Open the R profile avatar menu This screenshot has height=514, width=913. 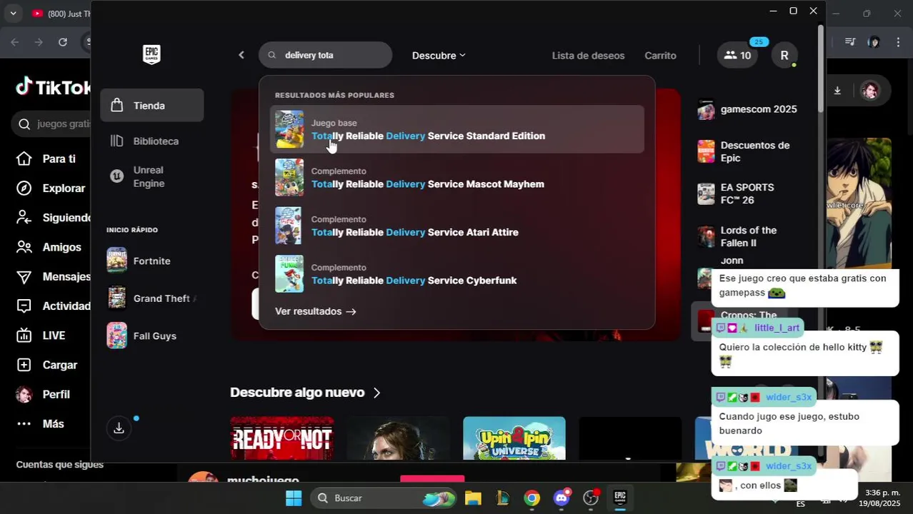784,55
